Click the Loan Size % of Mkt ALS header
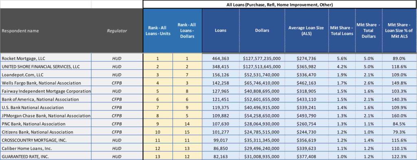This screenshot has width=417, height=160. (400, 31)
